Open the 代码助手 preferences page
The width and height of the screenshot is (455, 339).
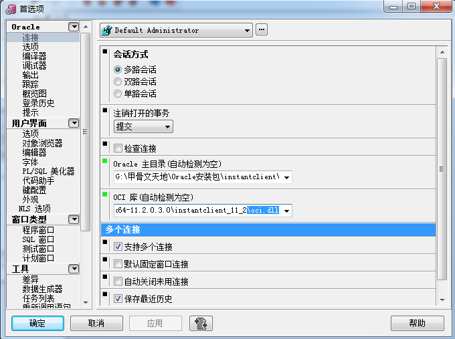(38, 181)
